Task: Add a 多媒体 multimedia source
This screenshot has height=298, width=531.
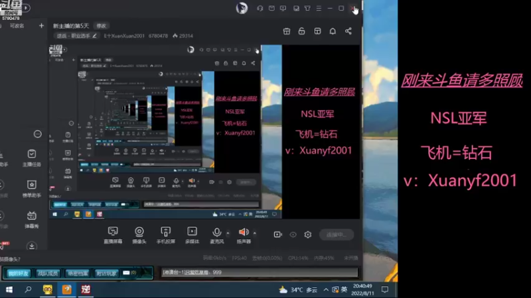Action: [x=192, y=235]
